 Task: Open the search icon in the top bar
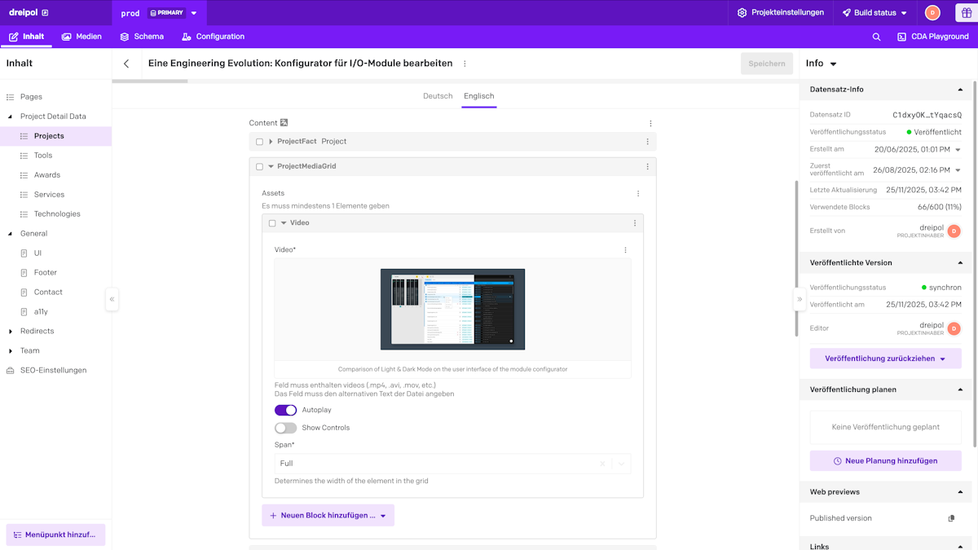[x=876, y=36]
